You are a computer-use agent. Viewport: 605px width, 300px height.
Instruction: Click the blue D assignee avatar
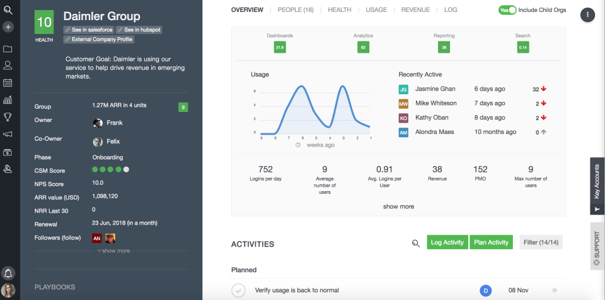(x=486, y=291)
